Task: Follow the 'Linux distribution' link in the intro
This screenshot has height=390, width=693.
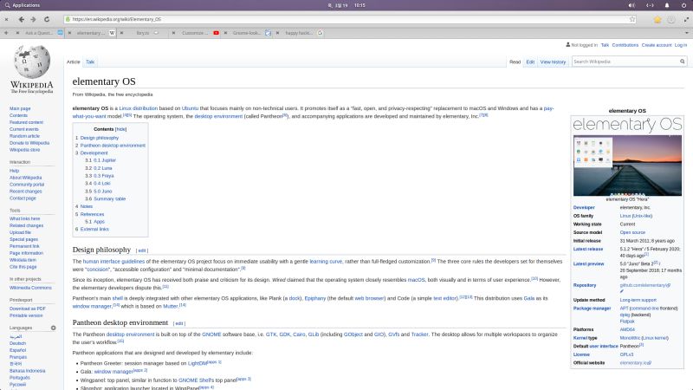Action: (x=139, y=108)
